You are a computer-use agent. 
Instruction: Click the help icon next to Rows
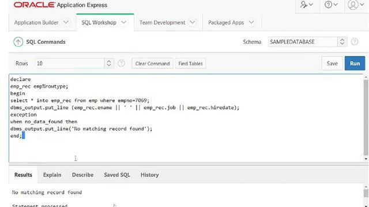coord(121,63)
